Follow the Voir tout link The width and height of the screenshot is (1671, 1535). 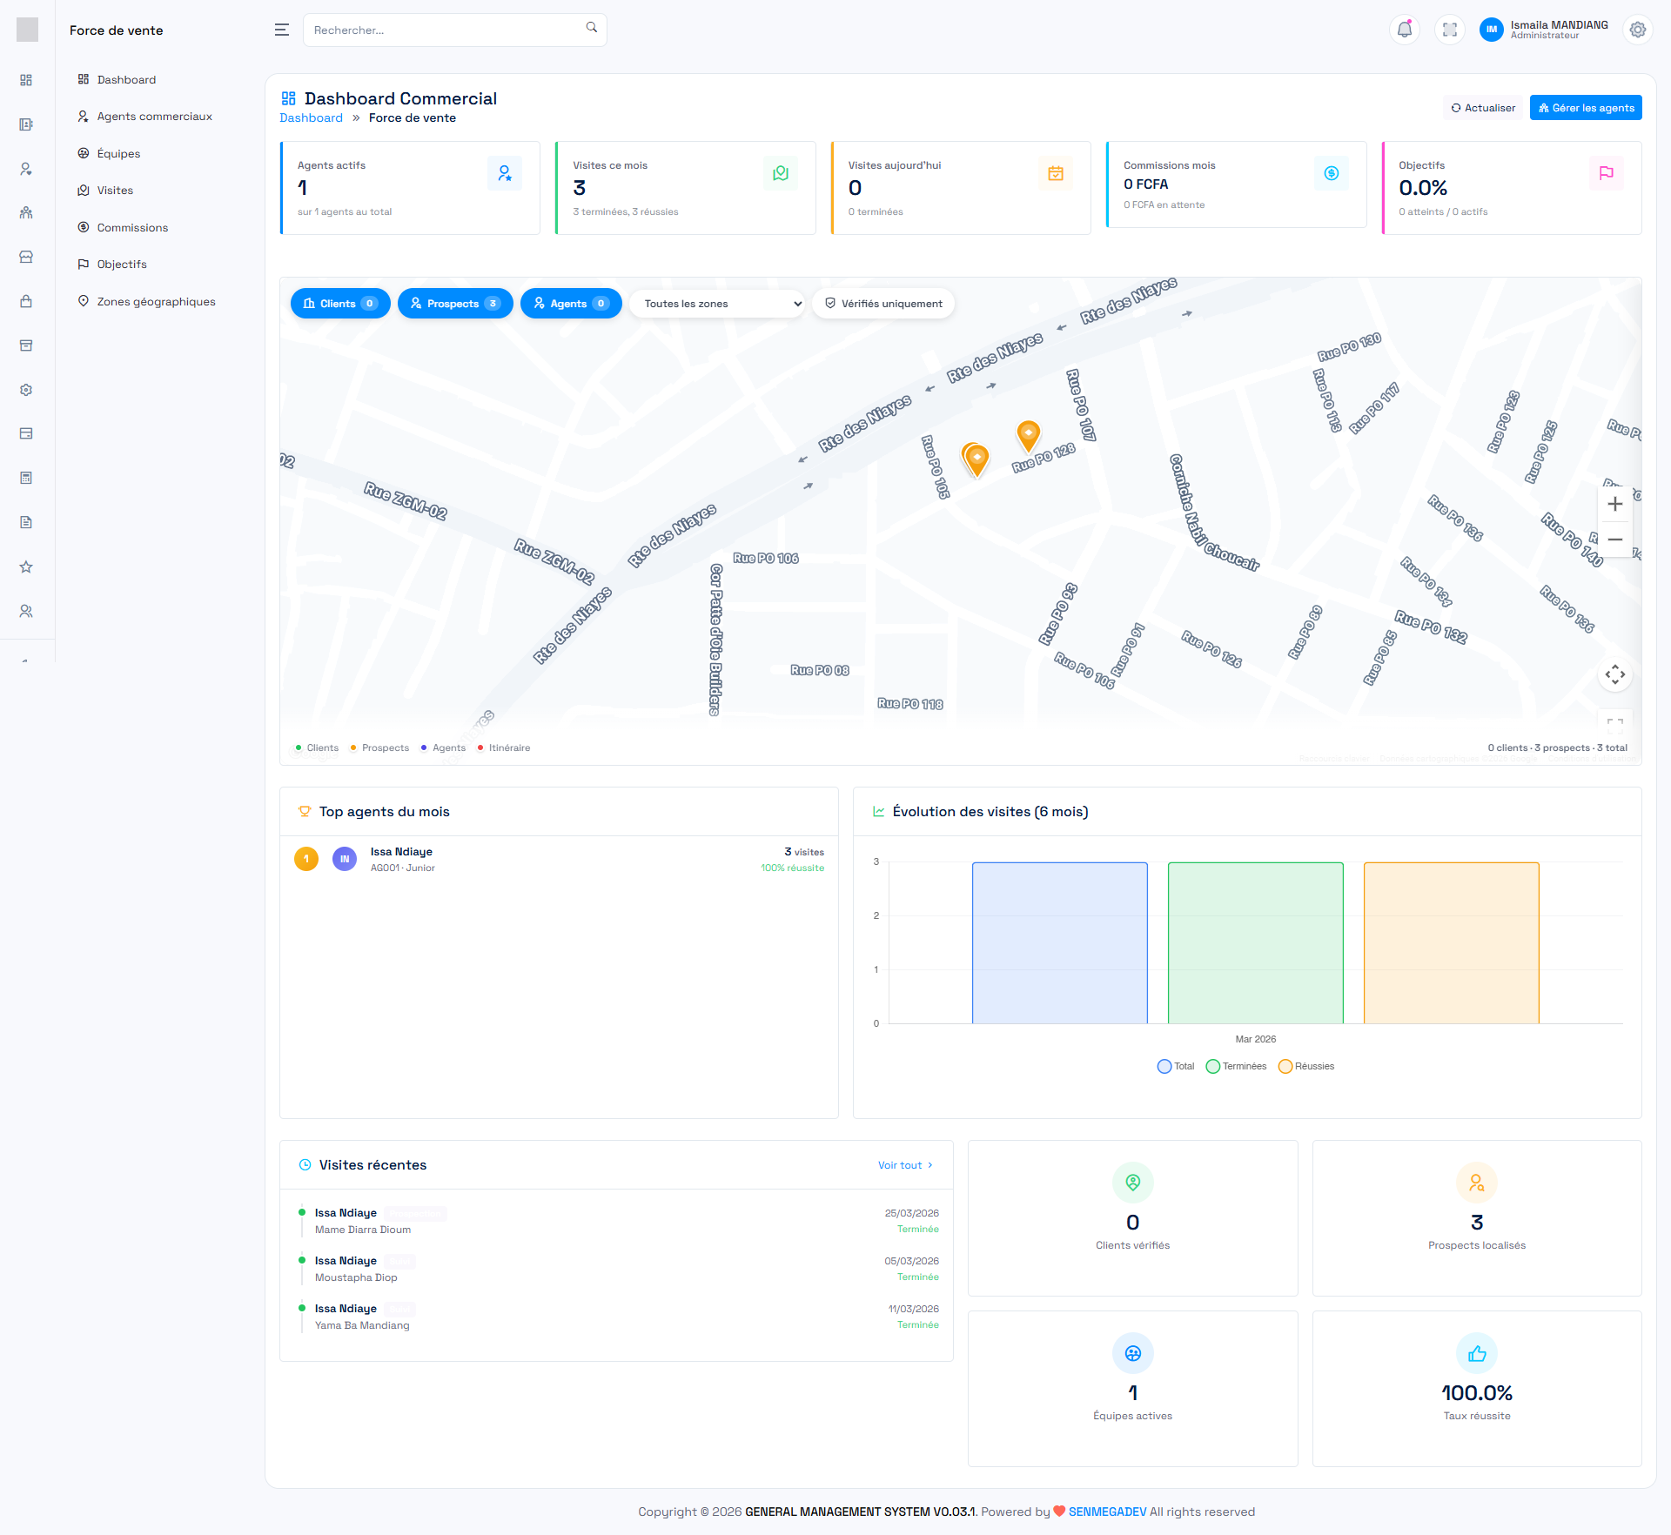pyautogui.click(x=904, y=1165)
